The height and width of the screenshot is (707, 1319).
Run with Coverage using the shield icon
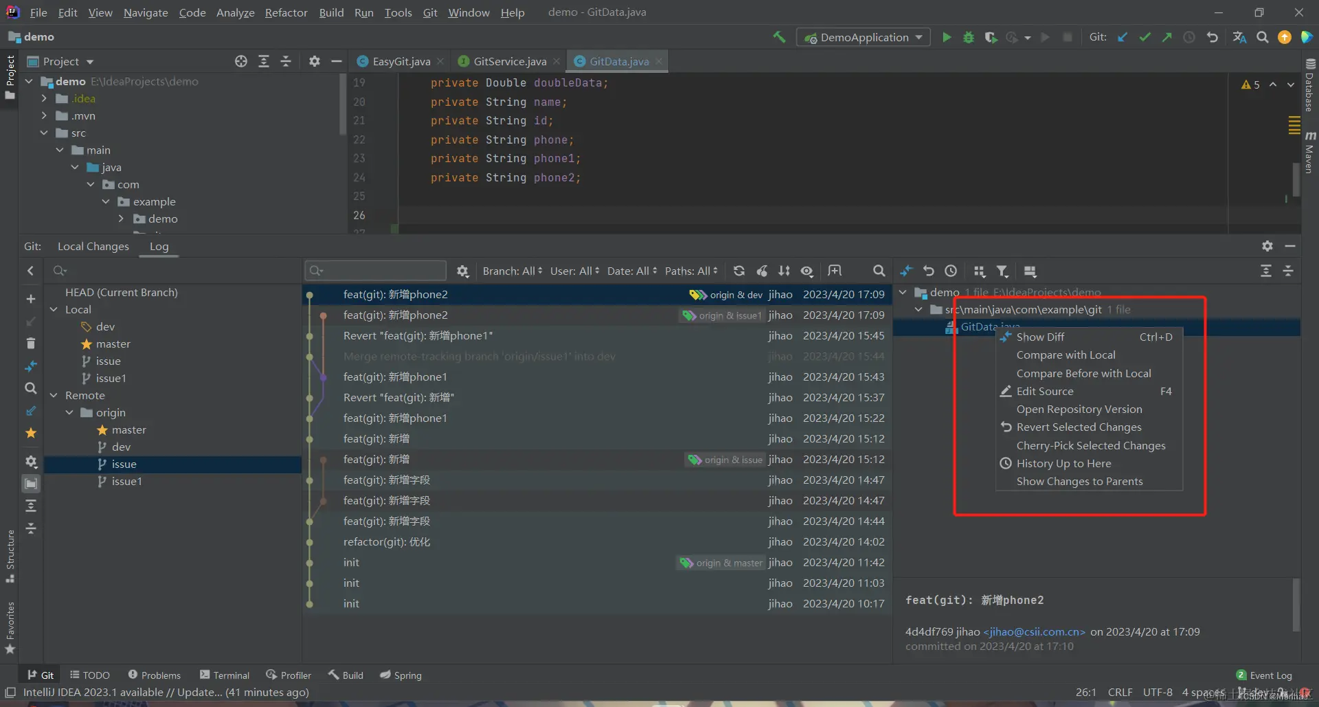(991, 37)
